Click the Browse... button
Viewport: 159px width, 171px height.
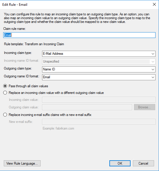tap(144, 107)
